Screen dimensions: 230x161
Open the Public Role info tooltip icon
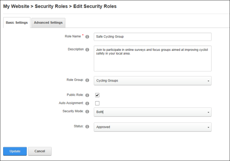87,95
